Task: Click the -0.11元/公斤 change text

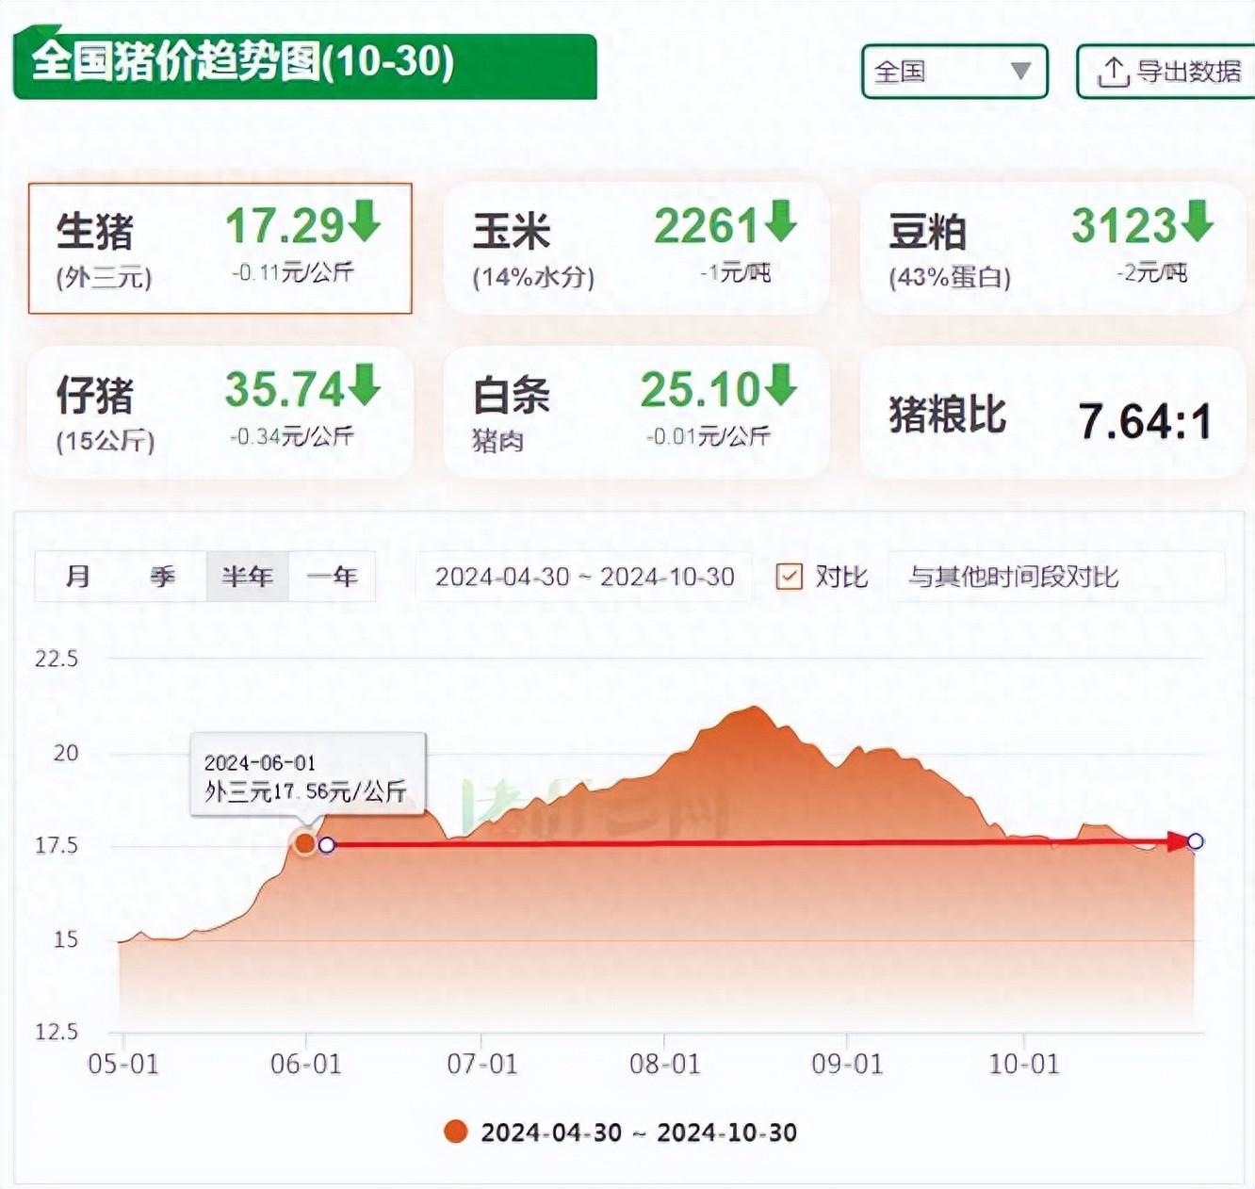Action: pos(292,273)
